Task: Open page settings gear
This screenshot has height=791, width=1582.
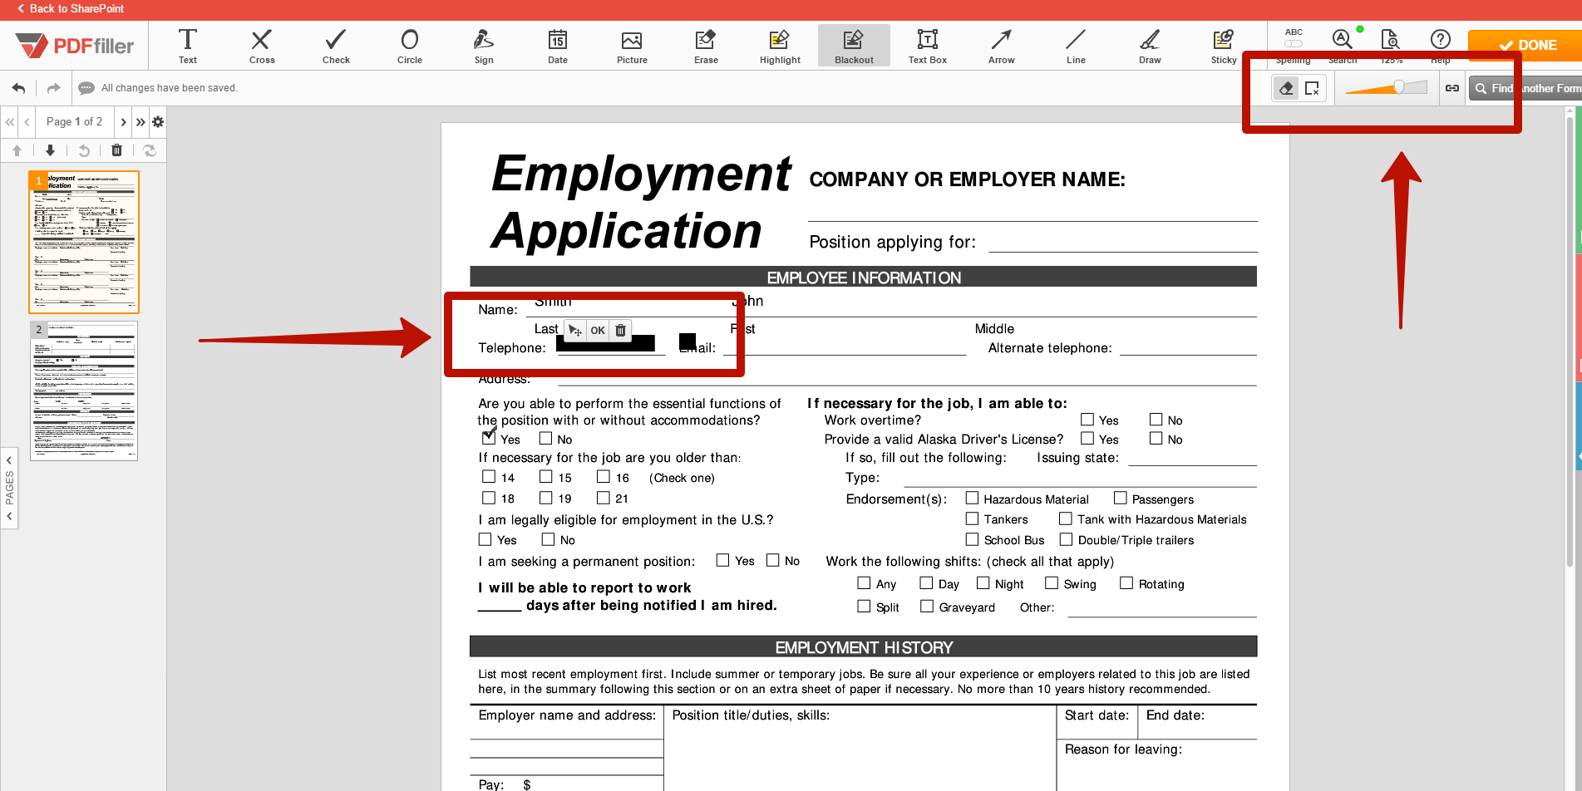Action: click(x=158, y=122)
